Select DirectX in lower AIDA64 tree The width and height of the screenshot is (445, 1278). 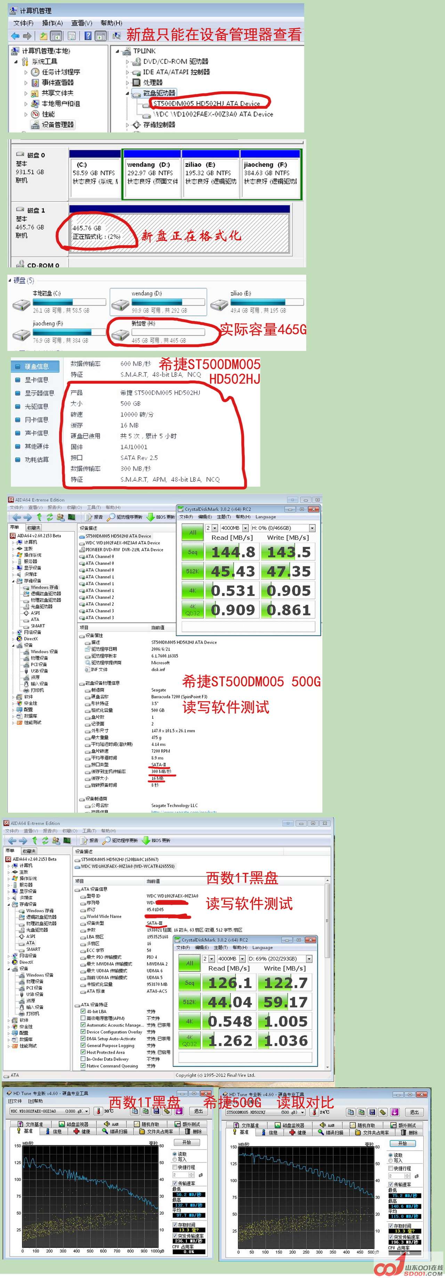click(x=26, y=962)
